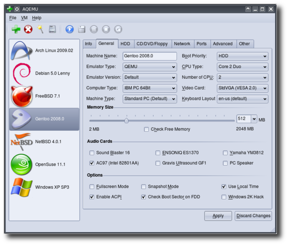Open the VM creation wizard wand icon

click(x=40, y=29)
